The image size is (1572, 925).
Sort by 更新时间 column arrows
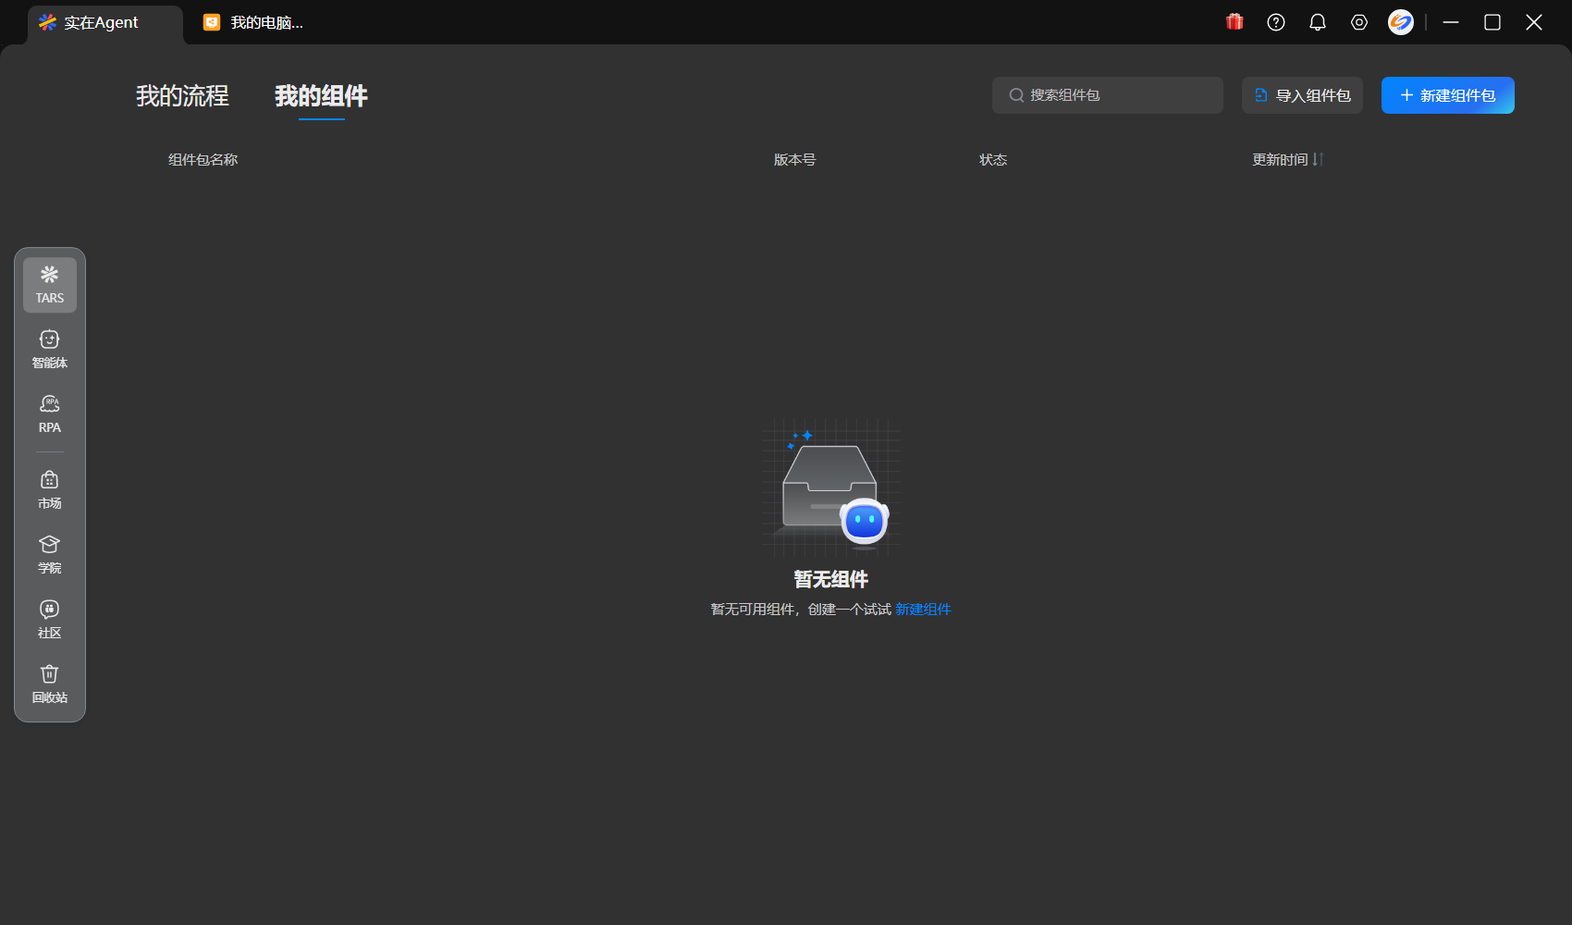(1318, 159)
